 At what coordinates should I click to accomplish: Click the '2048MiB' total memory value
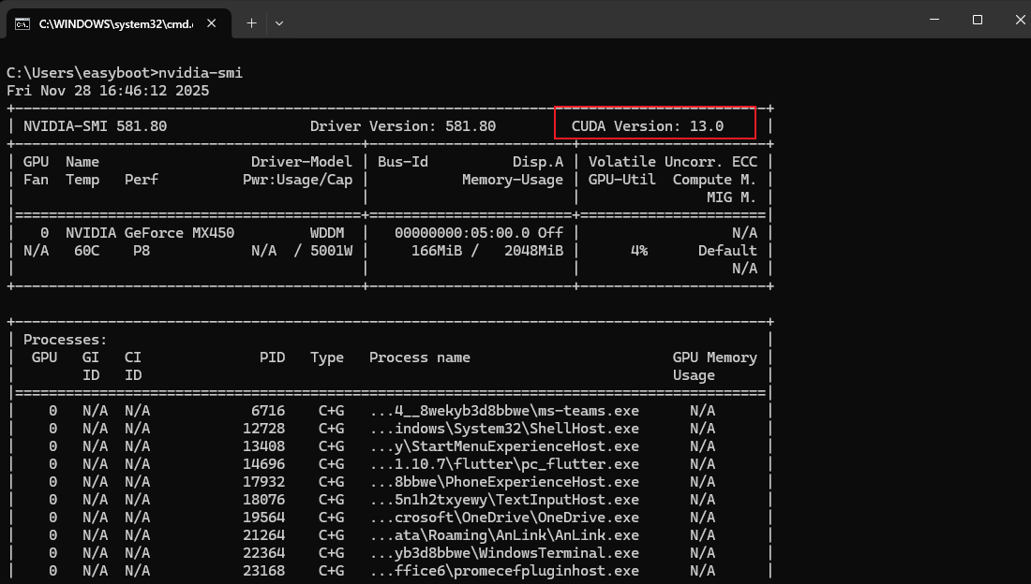coord(534,250)
